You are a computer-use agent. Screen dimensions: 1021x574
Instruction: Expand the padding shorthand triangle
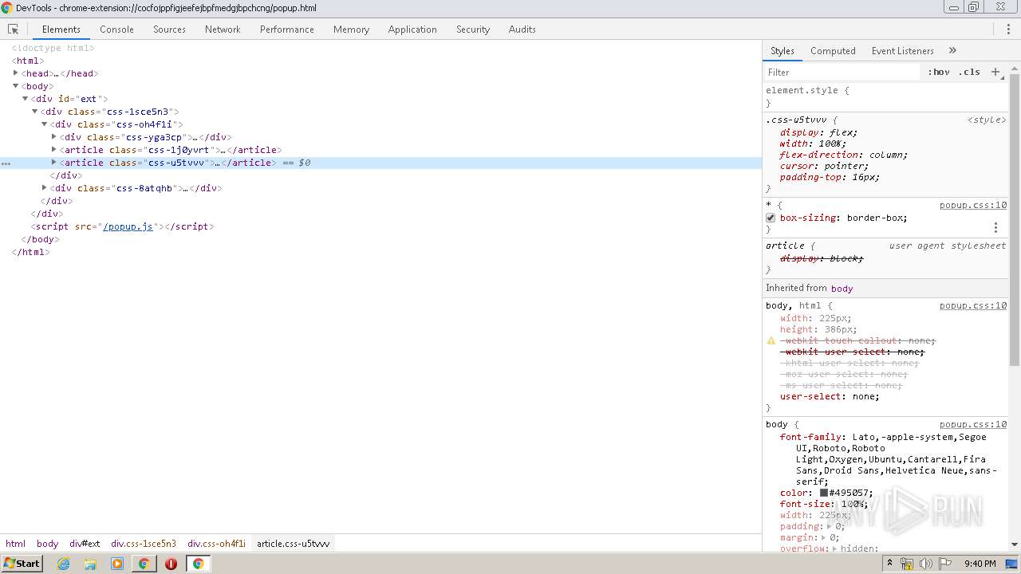tap(830, 526)
